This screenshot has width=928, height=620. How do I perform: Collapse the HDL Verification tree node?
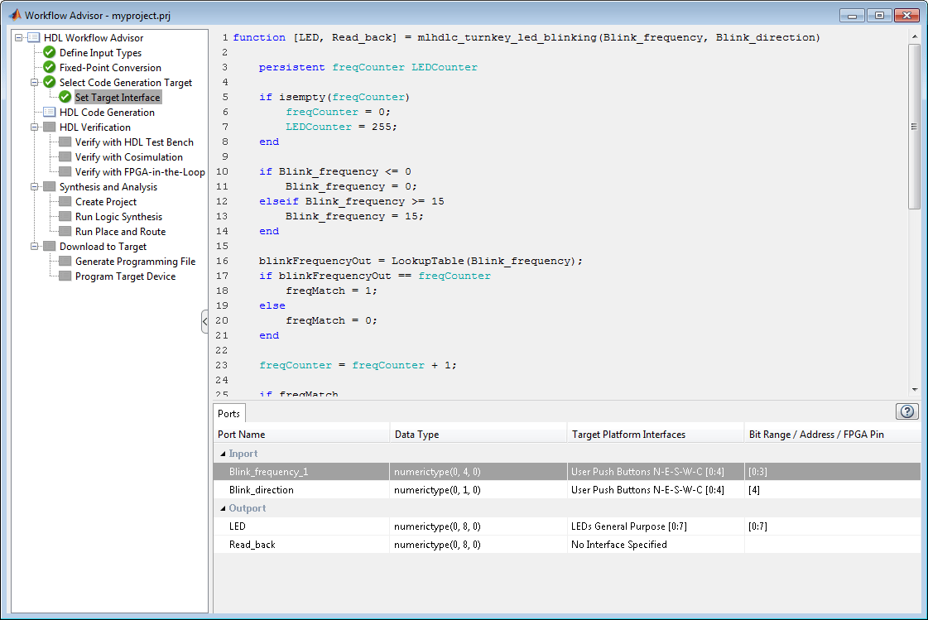35,127
